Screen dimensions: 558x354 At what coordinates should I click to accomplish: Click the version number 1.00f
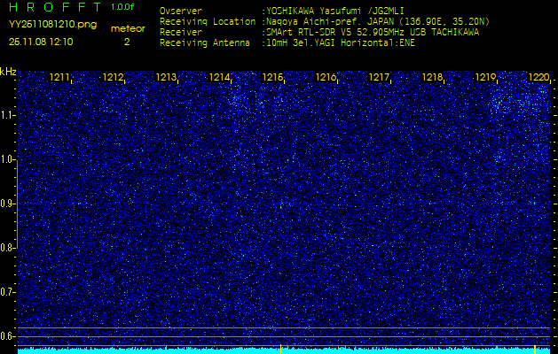(x=122, y=7)
